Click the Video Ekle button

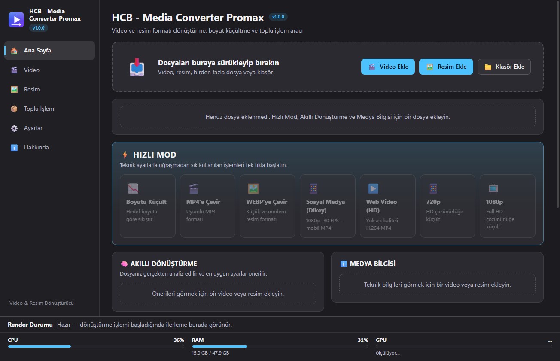tap(388, 67)
